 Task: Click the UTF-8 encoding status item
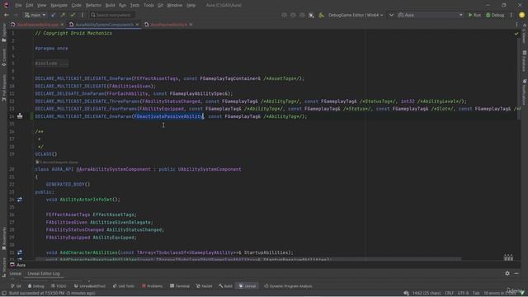coord(463,294)
